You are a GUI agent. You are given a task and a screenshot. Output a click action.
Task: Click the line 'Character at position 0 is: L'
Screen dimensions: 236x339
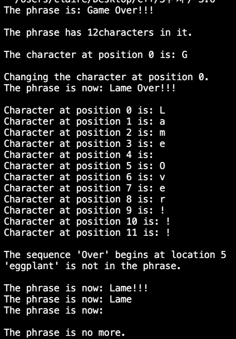85,110
